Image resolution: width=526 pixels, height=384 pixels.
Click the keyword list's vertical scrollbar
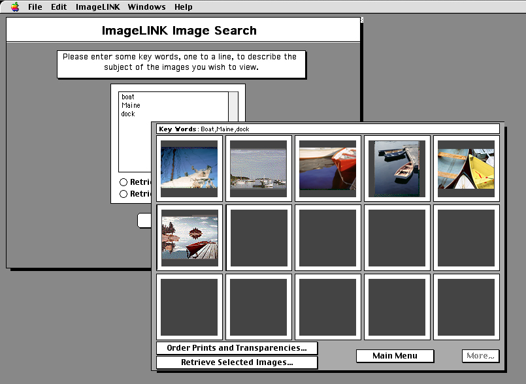233,131
